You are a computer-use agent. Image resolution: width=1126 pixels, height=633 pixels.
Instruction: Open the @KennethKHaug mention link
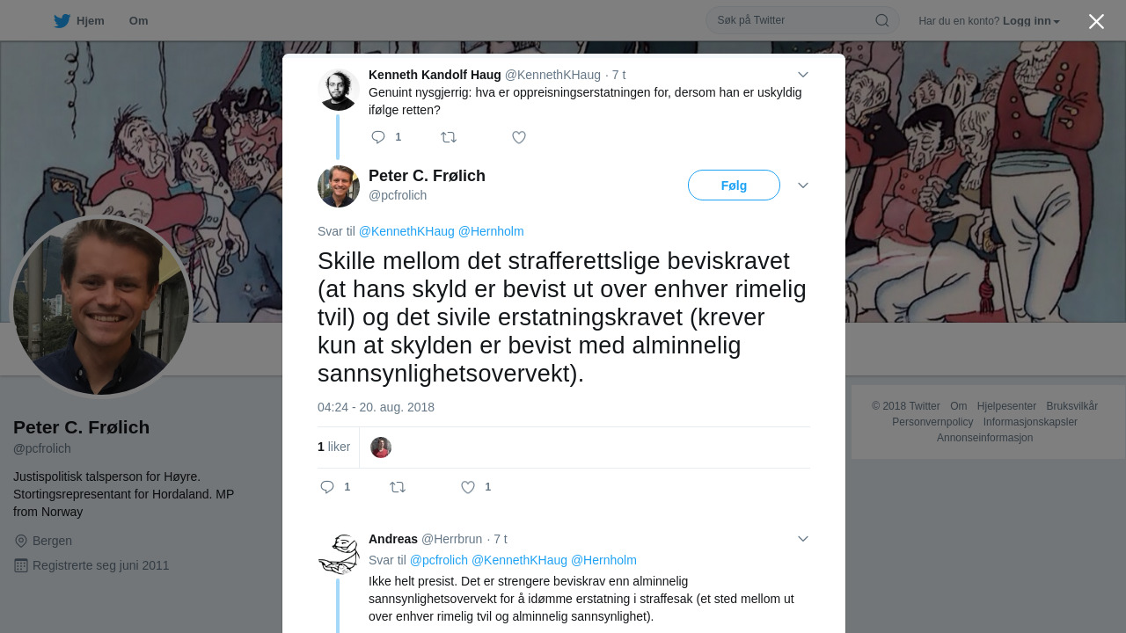[406, 231]
